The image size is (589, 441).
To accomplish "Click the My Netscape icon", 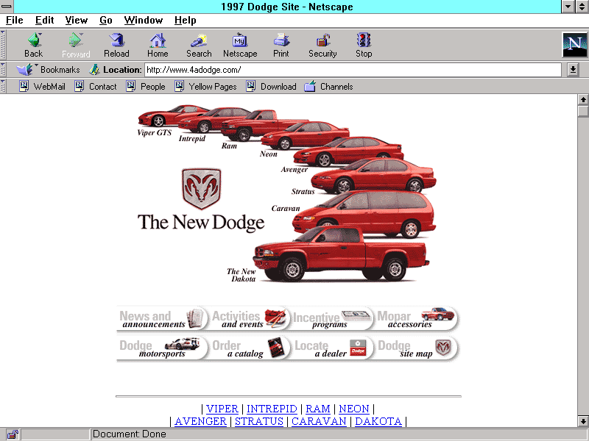I will [x=240, y=45].
